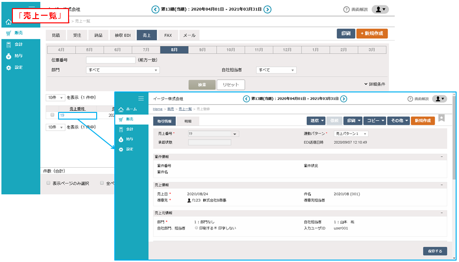Go to previous fiscal period in the list screen header
This screenshot has height=262, width=459.
click(x=155, y=9)
